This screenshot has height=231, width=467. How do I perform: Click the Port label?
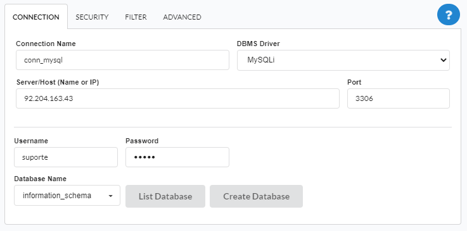click(354, 82)
